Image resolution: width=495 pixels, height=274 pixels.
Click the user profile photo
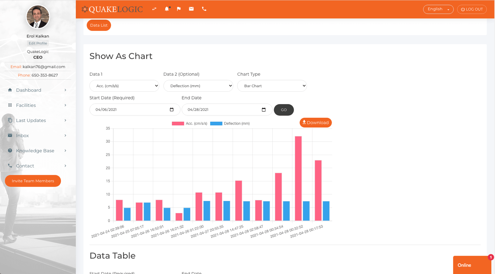click(x=38, y=17)
